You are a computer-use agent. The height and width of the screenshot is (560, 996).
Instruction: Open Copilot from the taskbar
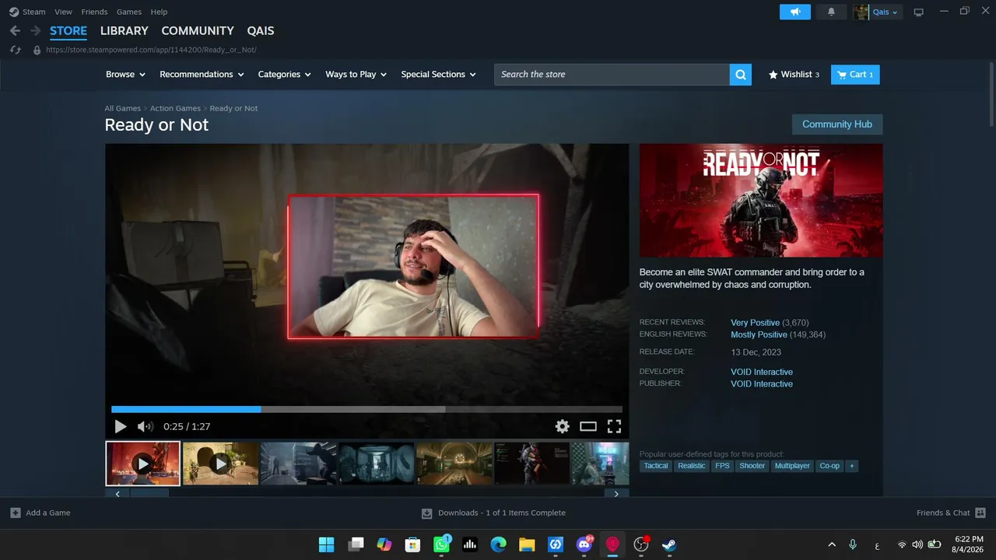point(384,544)
